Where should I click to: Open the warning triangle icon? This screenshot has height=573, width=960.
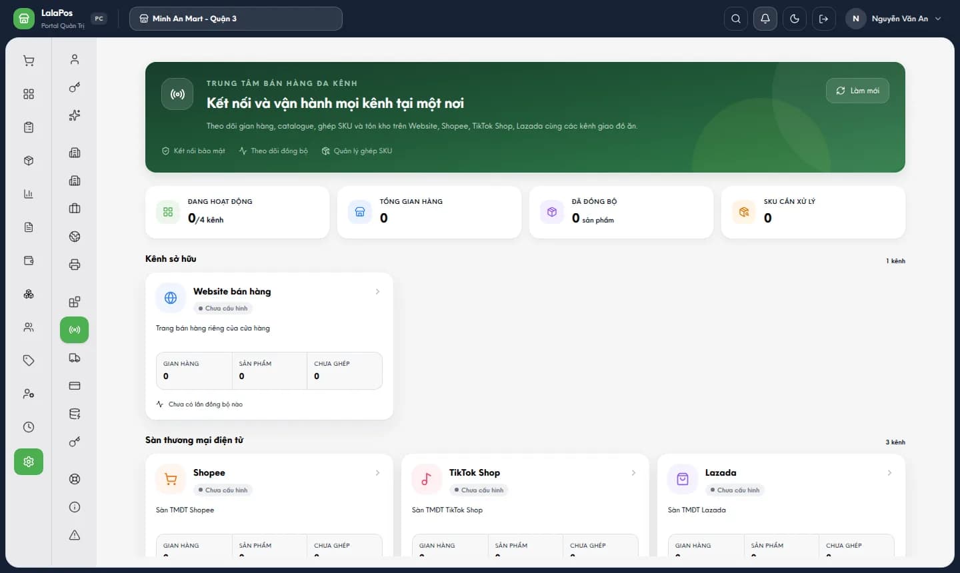pyautogui.click(x=75, y=535)
